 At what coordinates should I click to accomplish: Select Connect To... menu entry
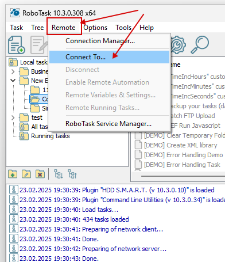click(109, 57)
